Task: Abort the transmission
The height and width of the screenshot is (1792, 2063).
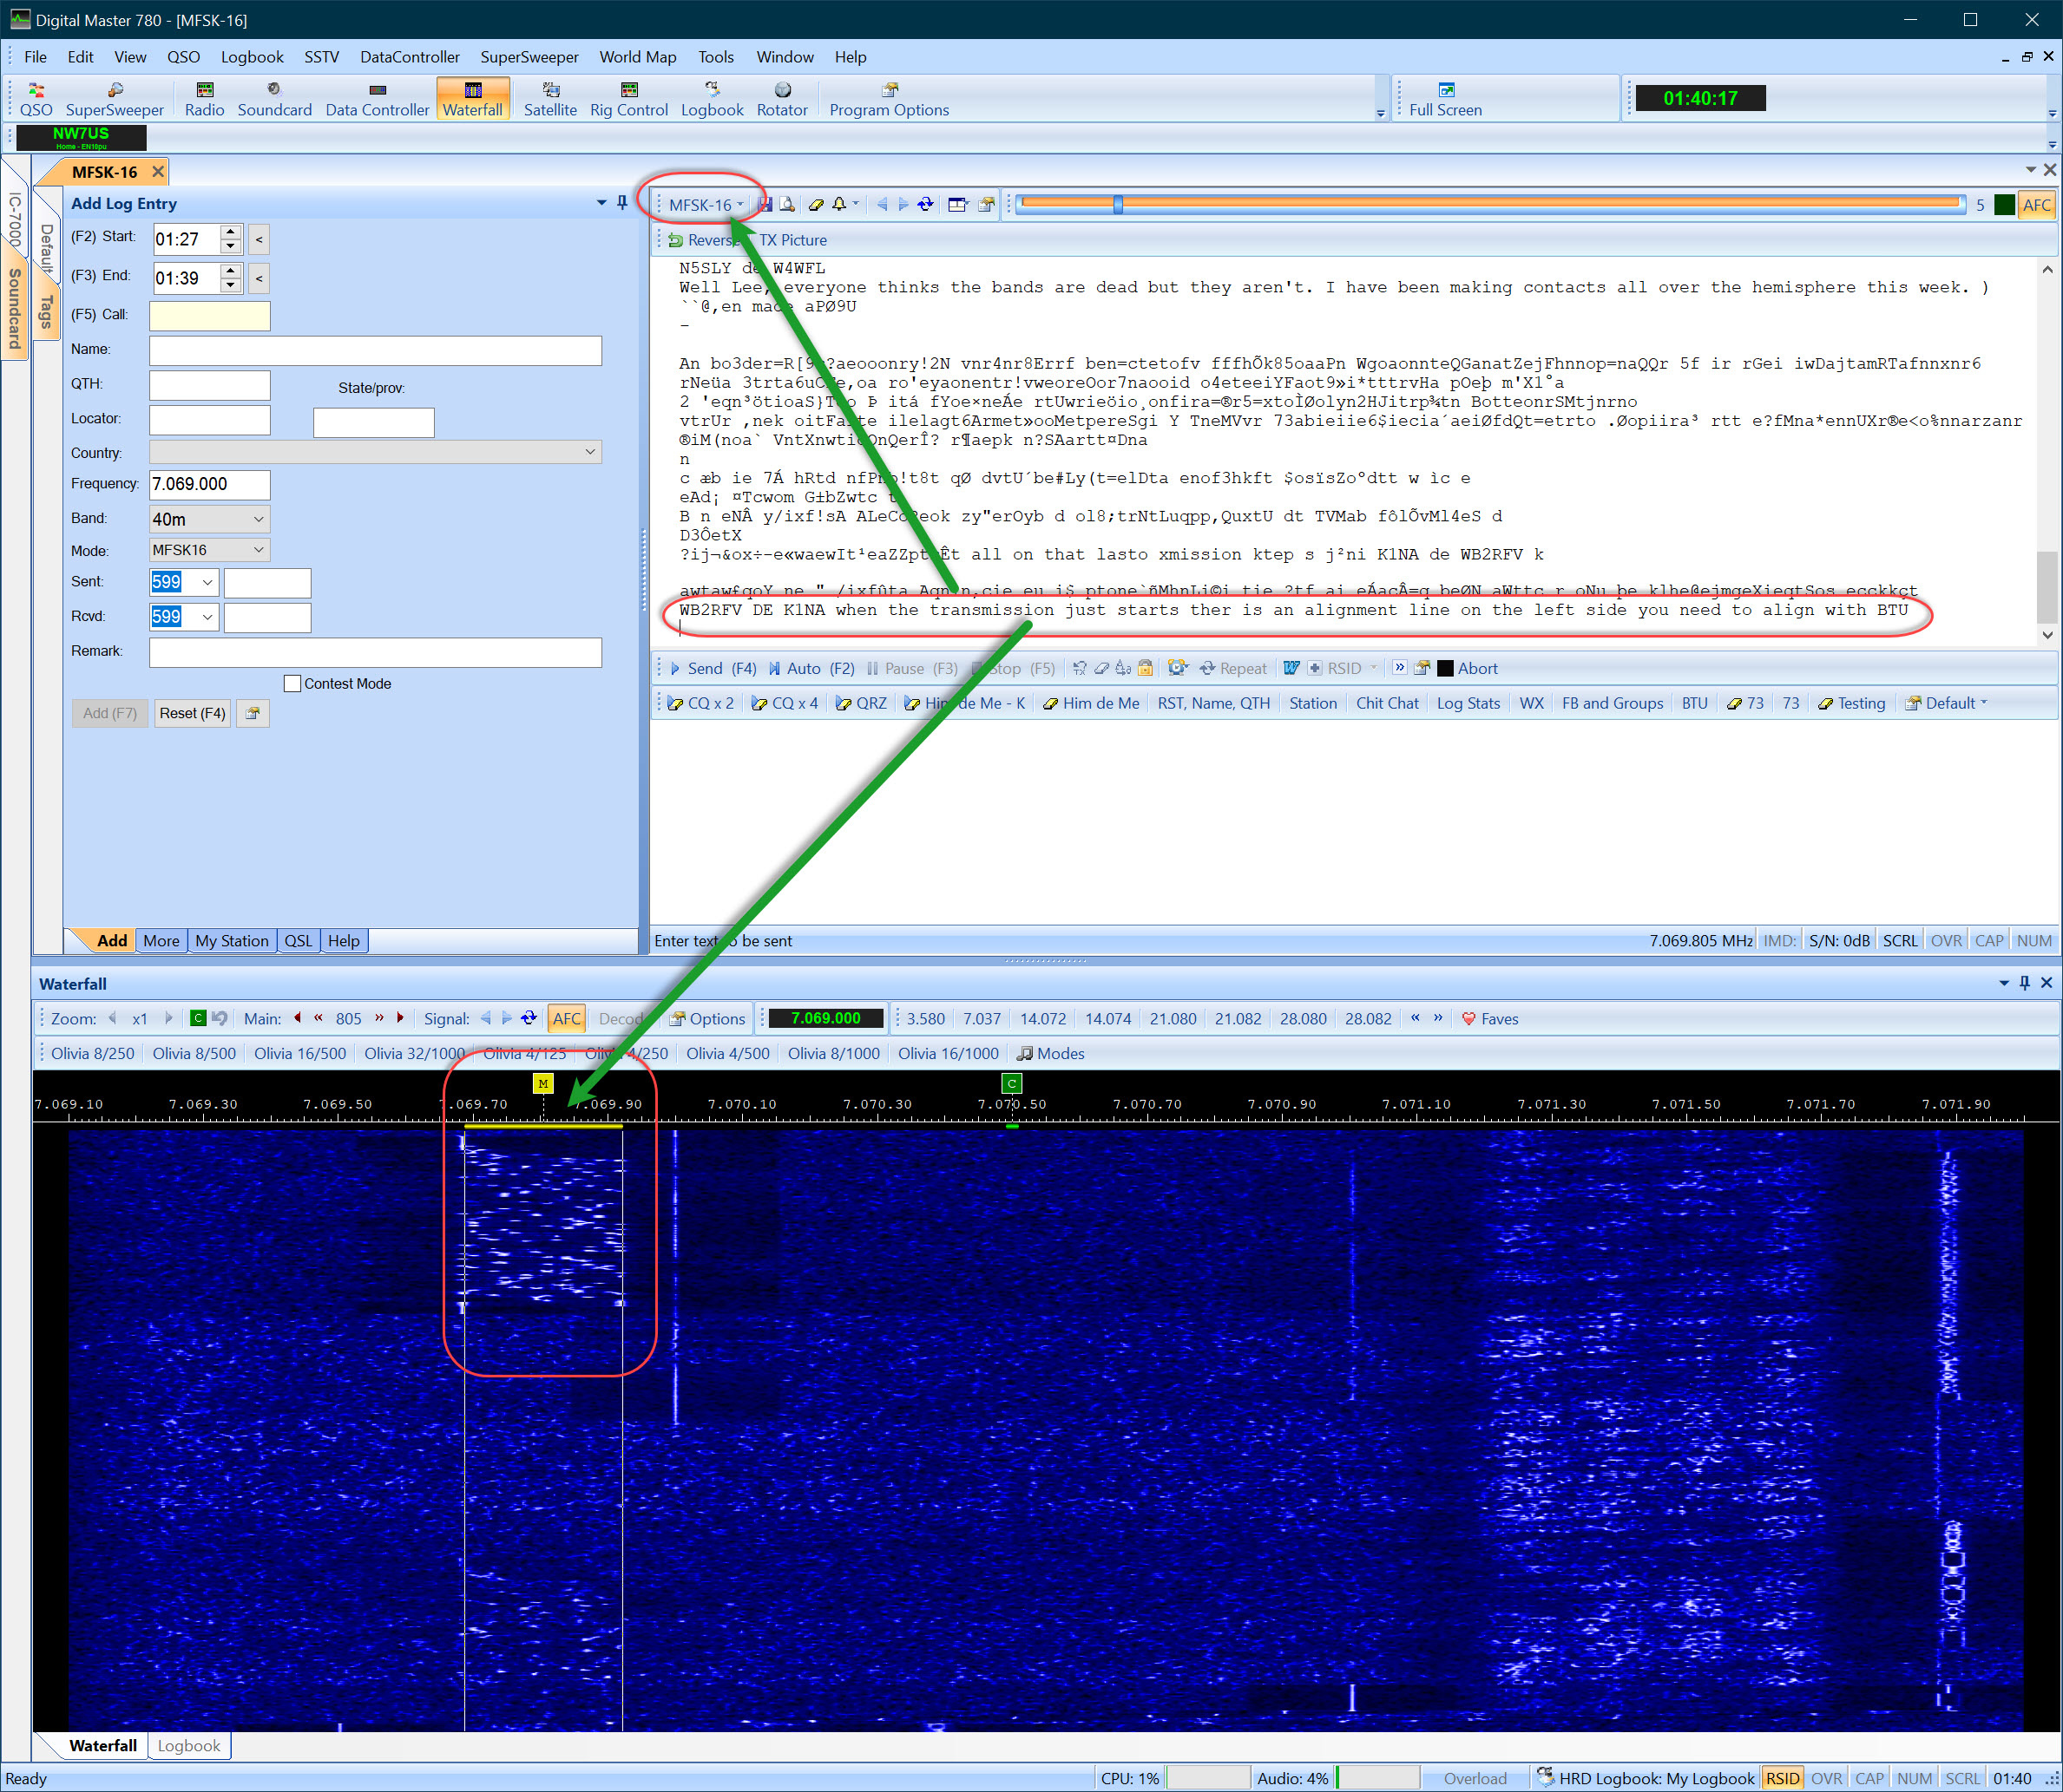Action: (1467, 669)
